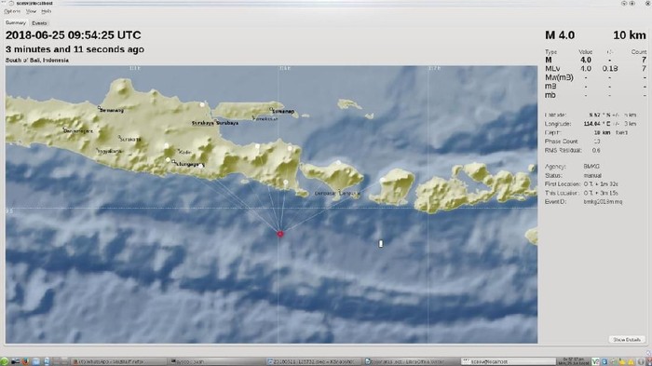The width and height of the screenshot is (652, 366).
Task: Select the white station dot on Lombok
Action: 382,180
